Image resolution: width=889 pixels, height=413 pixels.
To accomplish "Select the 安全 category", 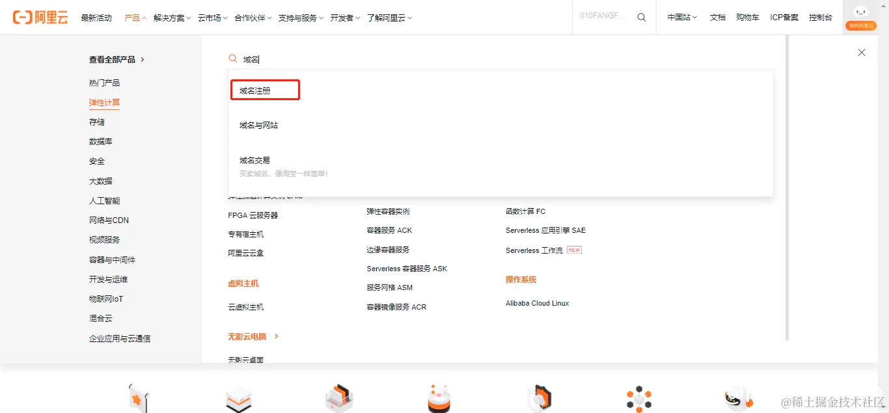I will pyautogui.click(x=96, y=161).
